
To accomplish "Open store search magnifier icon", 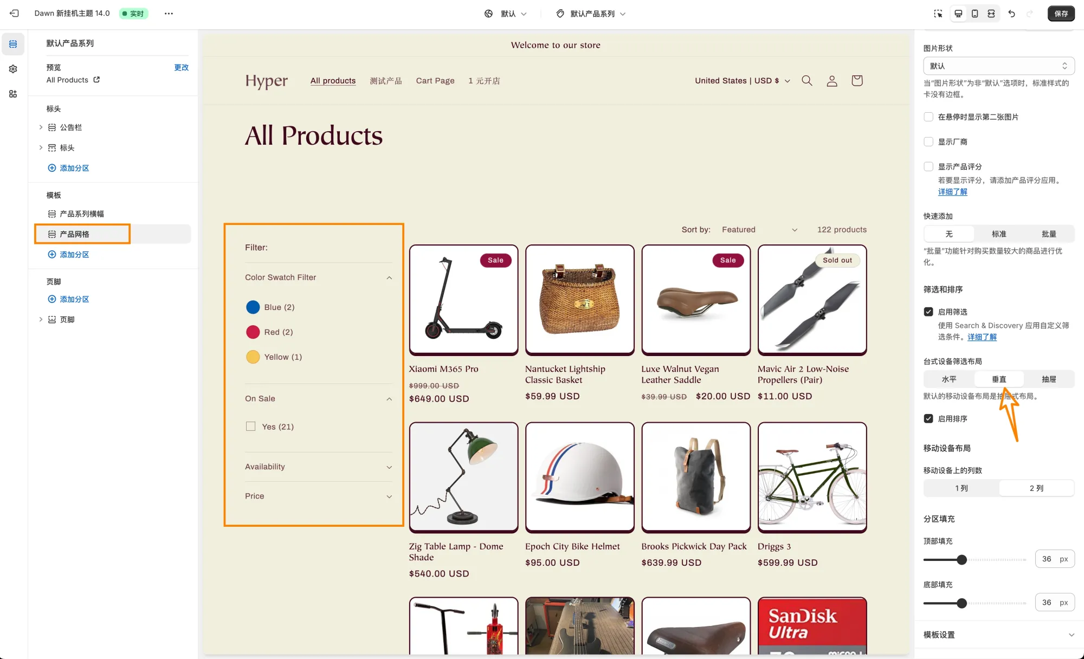I will coord(807,81).
